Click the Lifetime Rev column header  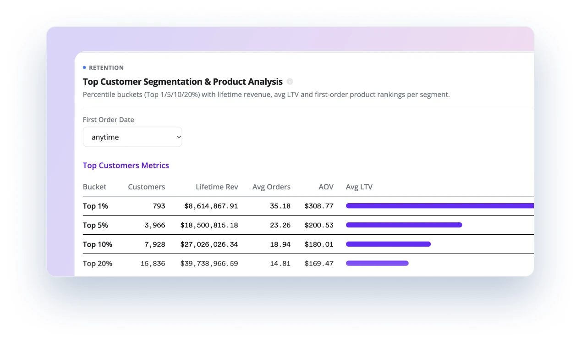217,187
